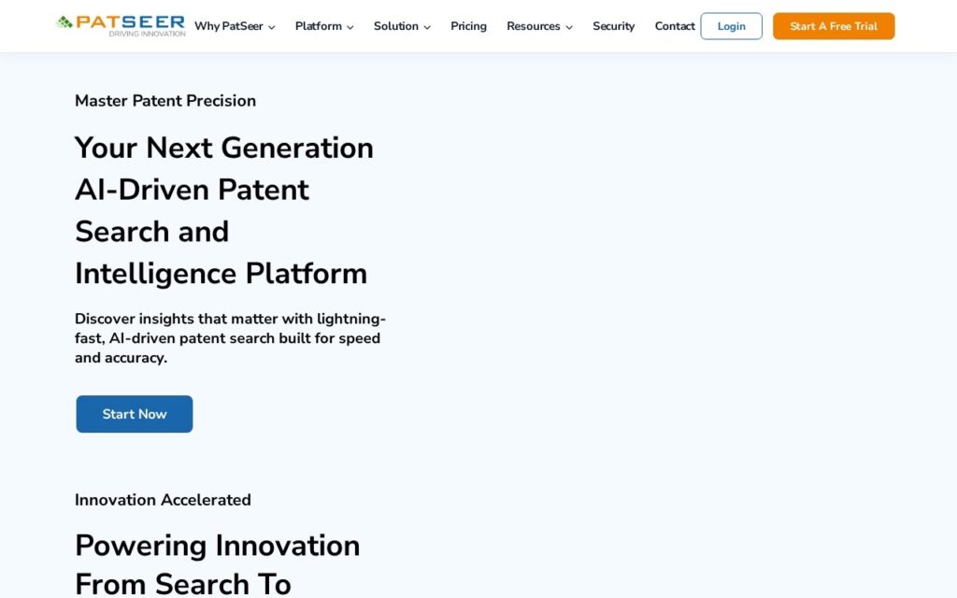Image resolution: width=957 pixels, height=598 pixels.
Task: Click the PatSeer logo
Action: tap(121, 25)
